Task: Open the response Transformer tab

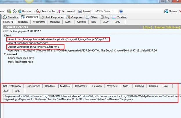Action: click(x=33, y=86)
